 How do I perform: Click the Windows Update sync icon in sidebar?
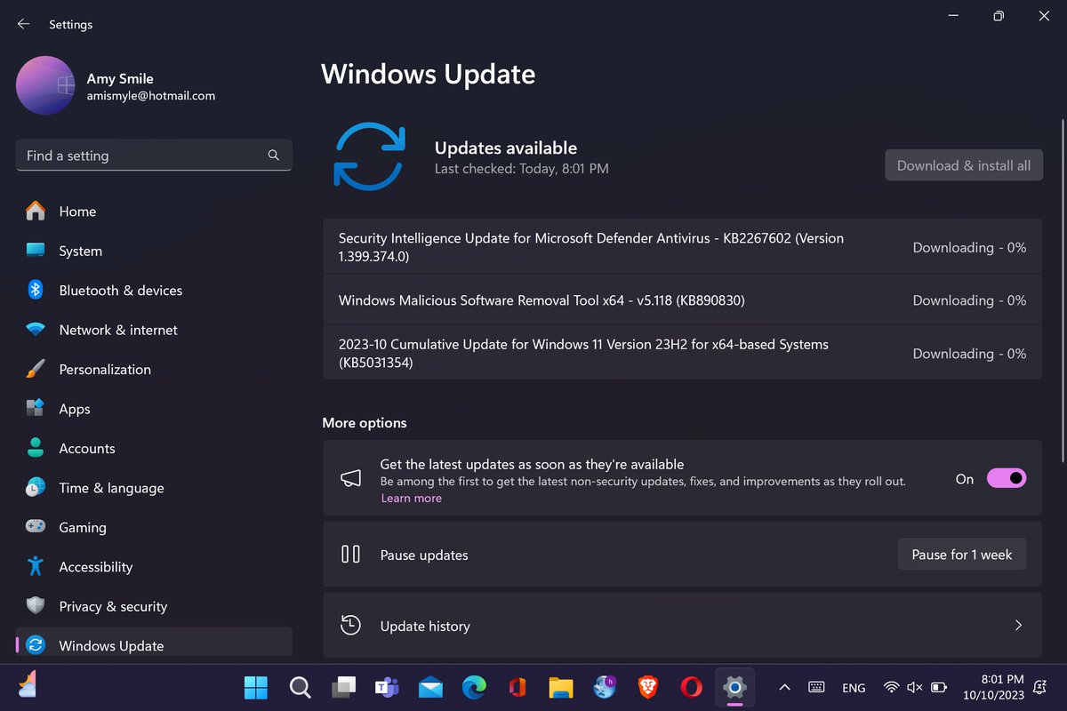[x=36, y=645]
